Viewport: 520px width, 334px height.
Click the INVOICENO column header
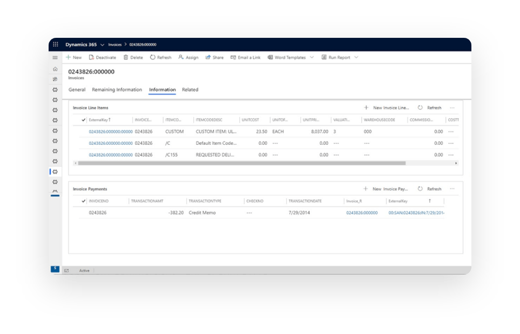point(98,201)
